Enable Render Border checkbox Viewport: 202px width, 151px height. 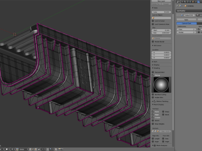tap(153, 42)
